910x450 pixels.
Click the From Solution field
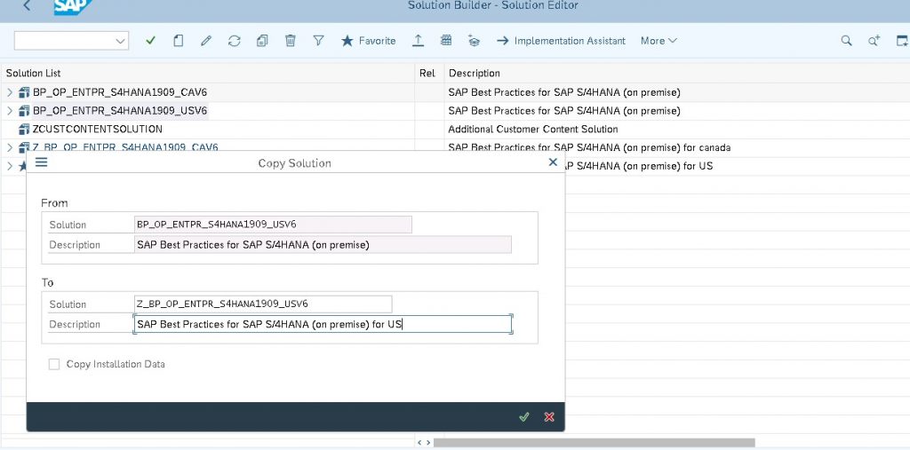point(273,225)
